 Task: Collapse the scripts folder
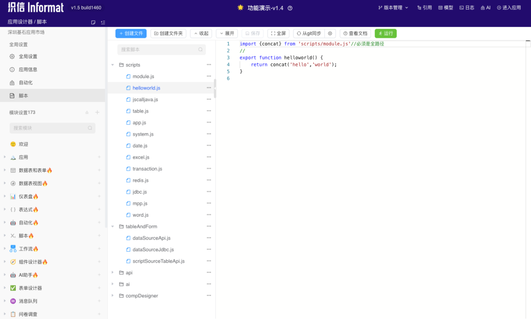click(x=113, y=65)
